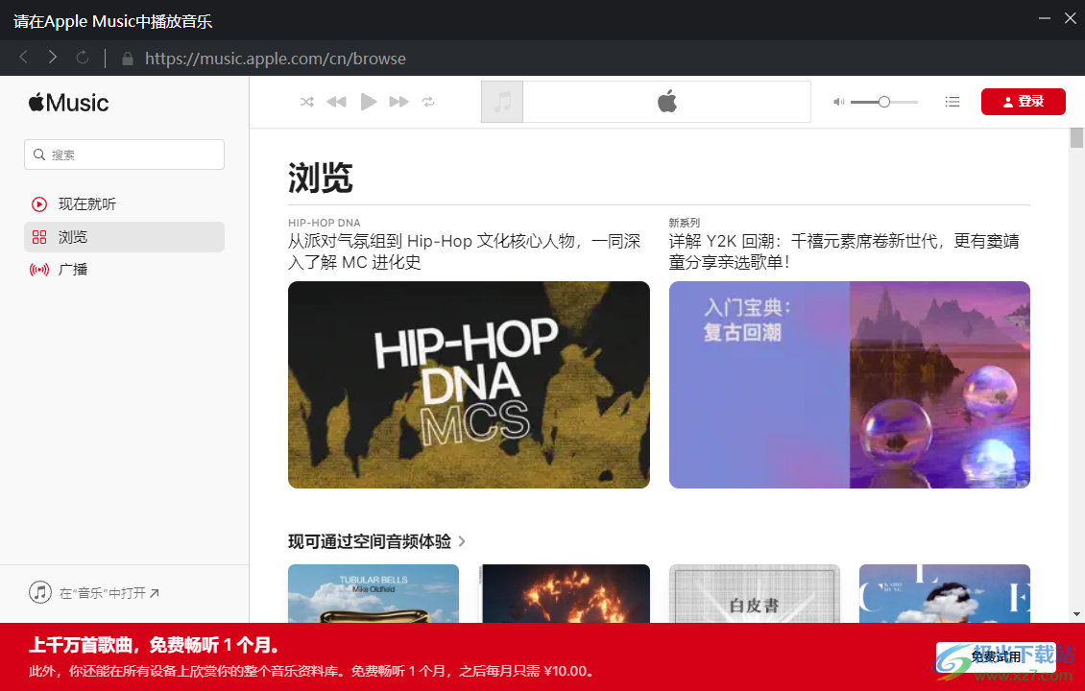The height and width of the screenshot is (691, 1085).
Task: Switch to the 浏览 browse page
Action: (72, 237)
